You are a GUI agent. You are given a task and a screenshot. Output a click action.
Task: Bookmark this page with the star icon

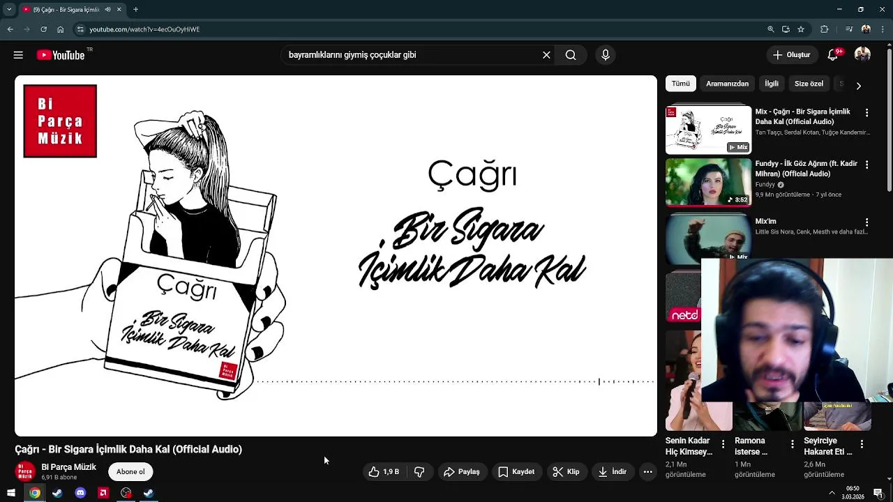801,29
